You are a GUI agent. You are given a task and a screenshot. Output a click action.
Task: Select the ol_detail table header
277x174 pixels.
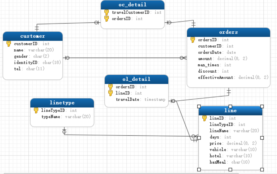click(x=136, y=79)
